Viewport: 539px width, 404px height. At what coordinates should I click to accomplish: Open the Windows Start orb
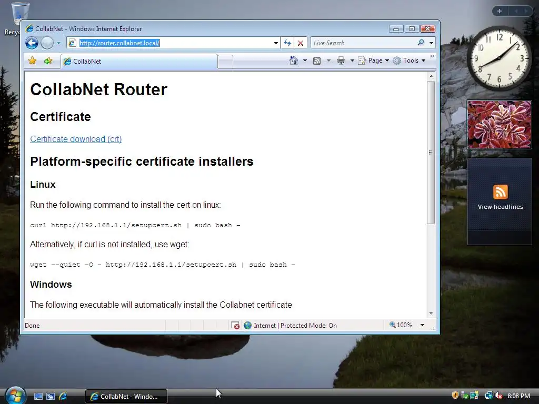click(x=15, y=396)
